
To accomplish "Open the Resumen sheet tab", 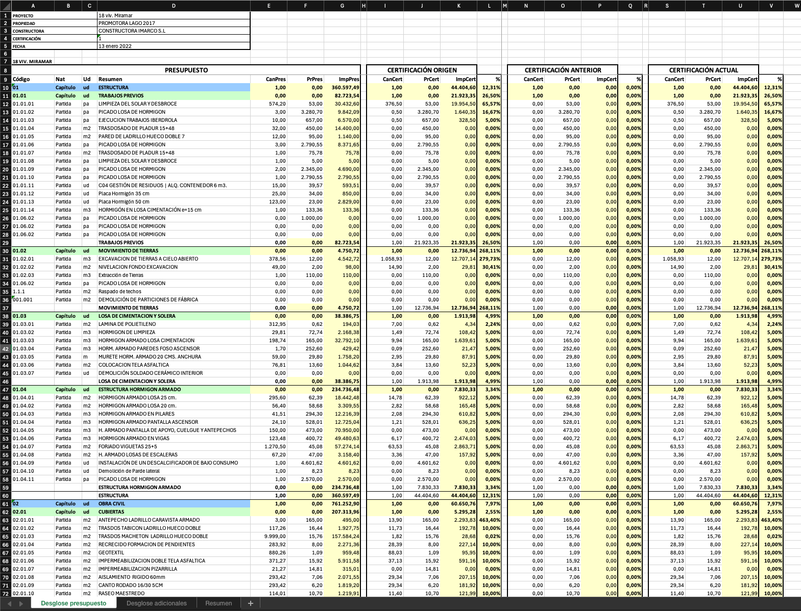I will point(219,603).
